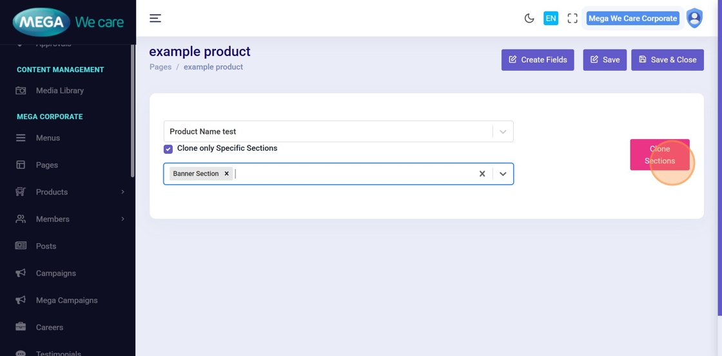Viewport: 722px width, 356px height.
Task: Switch language using the EN badge
Action: pyautogui.click(x=551, y=19)
